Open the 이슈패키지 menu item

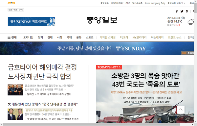(157, 38)
